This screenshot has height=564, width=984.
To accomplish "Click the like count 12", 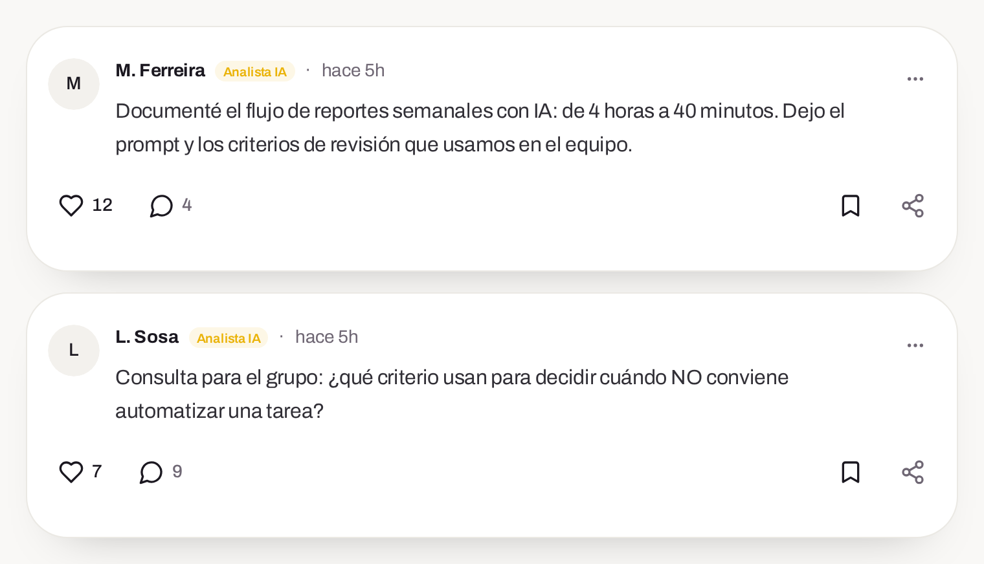I will [x=102, y=205].
